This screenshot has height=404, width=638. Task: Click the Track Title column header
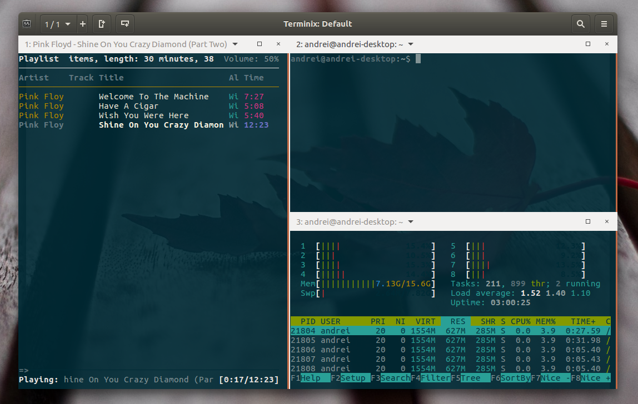tap(96, 78)
